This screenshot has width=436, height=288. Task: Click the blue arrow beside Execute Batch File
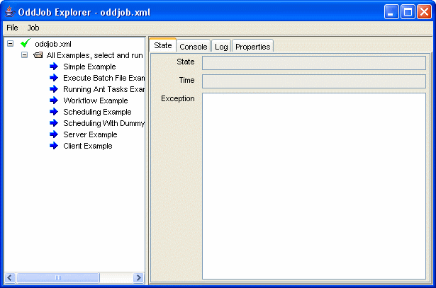[x=55, y=78]
